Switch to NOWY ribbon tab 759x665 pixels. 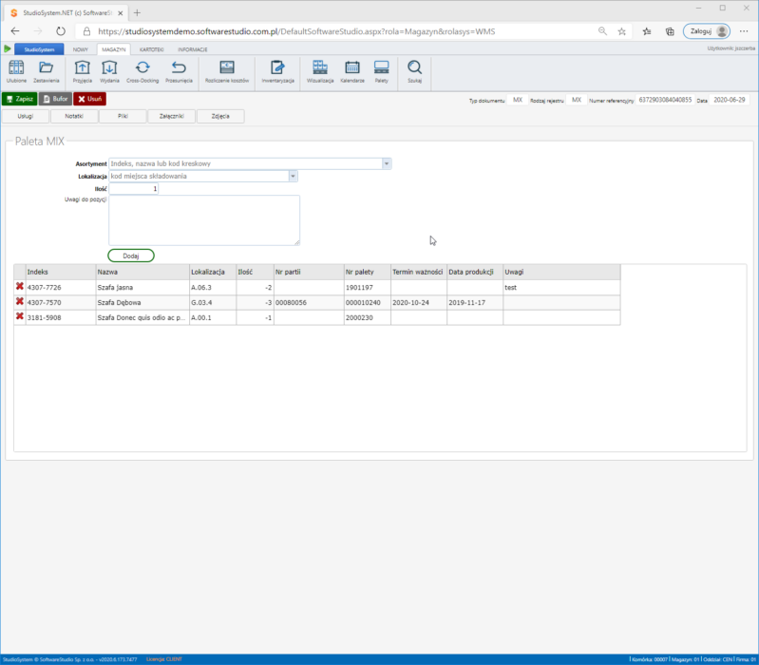click(81, 49)
